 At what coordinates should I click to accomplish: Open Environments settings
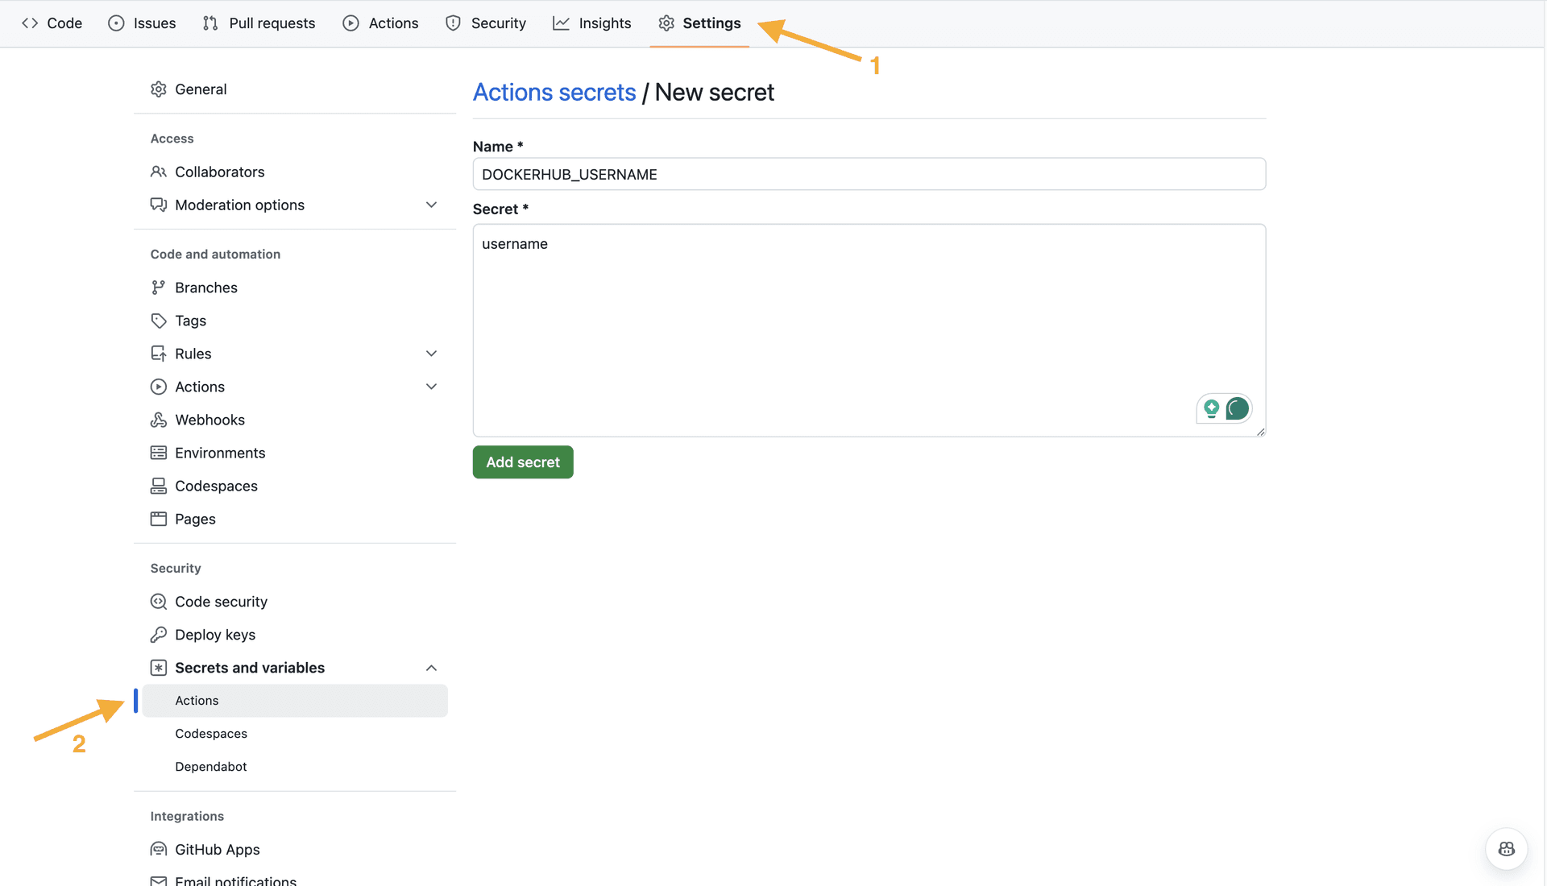click(295, 453)
